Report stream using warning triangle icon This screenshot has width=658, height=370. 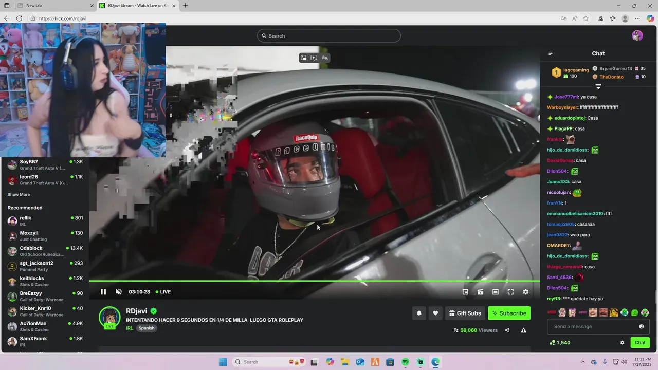(523, 330)
